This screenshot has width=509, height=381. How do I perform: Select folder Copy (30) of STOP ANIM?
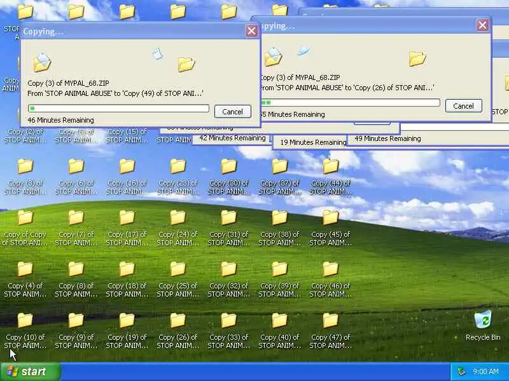click(229, 177)
